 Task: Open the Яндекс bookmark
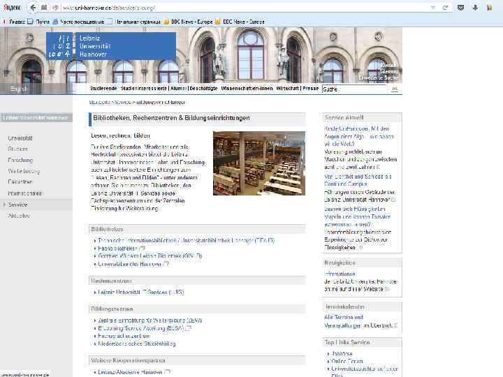click(x=14, y=22)
